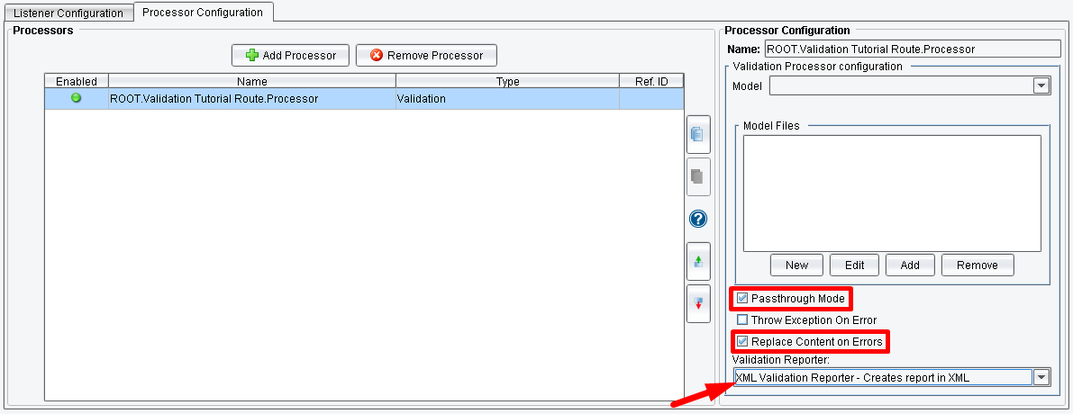The image size is (1073, 414).
Task: Move processor up with green arrow
Action: (x=698, y=261)
